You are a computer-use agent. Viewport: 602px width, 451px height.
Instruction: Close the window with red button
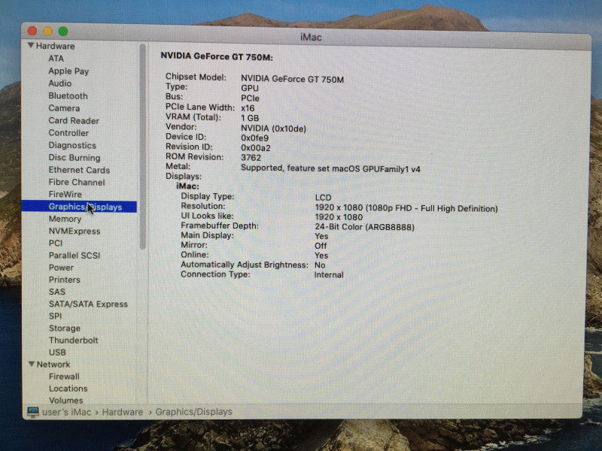pos(32,31)
